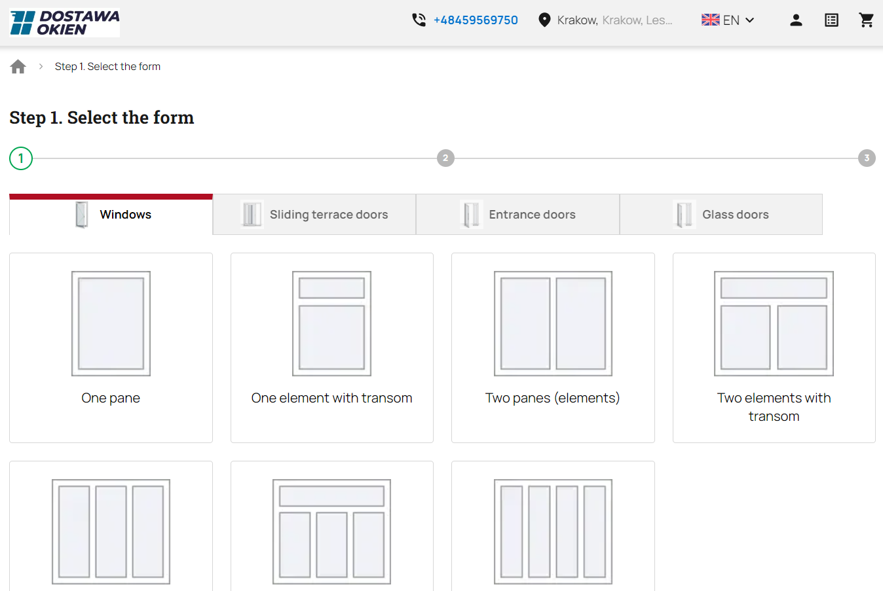
Task: Open the orders list icon
Action: coord(831,20)
